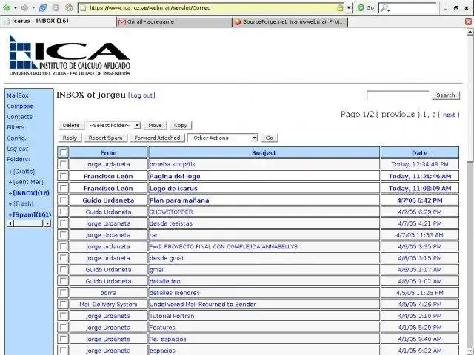The width and height of the screenshot is (474, 355).
Task: Open address bar history dropdown
Action: point(349,8)
